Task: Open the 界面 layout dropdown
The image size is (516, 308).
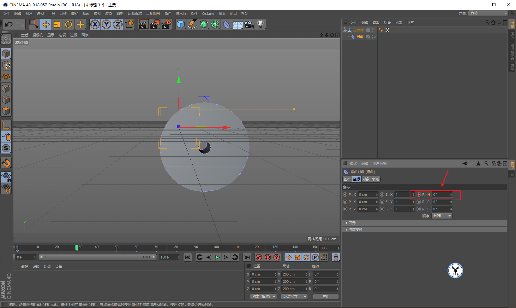Action: 488,13
